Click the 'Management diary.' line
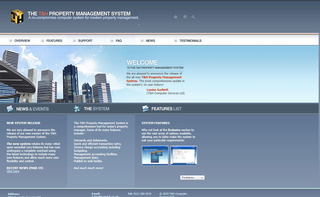The width and height of the screenshot is (320, 197). pyautogui.click(x=86, y=158)
